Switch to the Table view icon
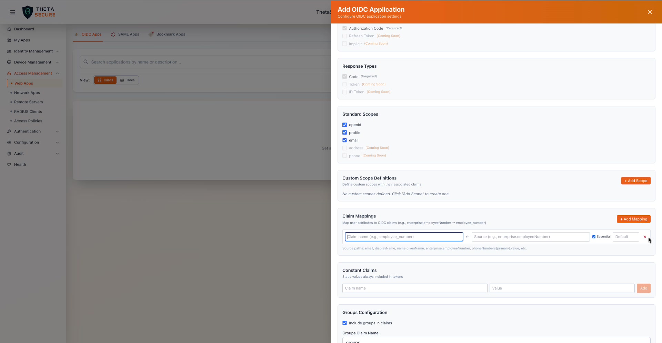662x343 pixels. point(122,80)
